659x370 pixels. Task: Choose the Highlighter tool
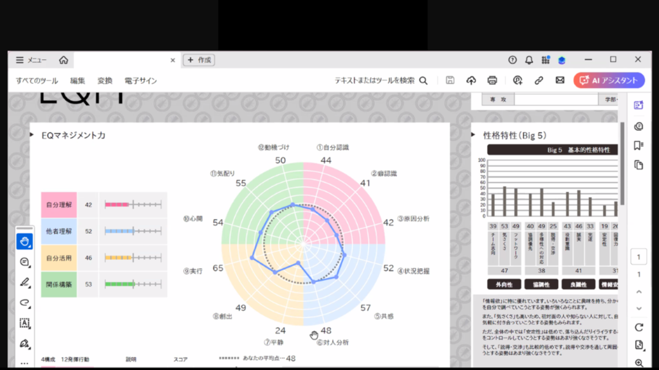pyautogui.click(x=25, y=282)
